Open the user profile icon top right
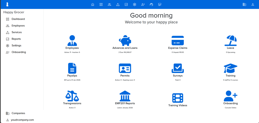This screenshot has width=259, height=123. [x=252, y=5]
